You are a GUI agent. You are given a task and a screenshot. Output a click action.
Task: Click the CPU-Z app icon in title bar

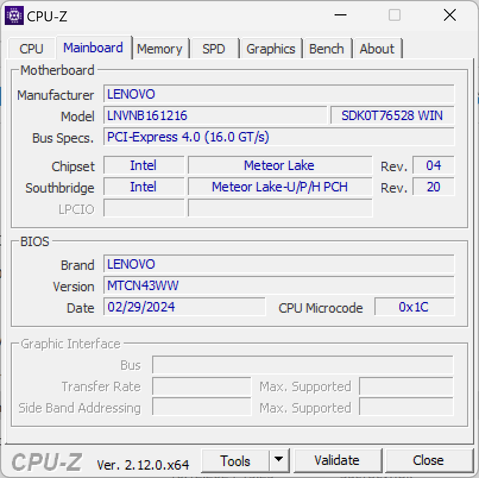(x=14, y=15)
